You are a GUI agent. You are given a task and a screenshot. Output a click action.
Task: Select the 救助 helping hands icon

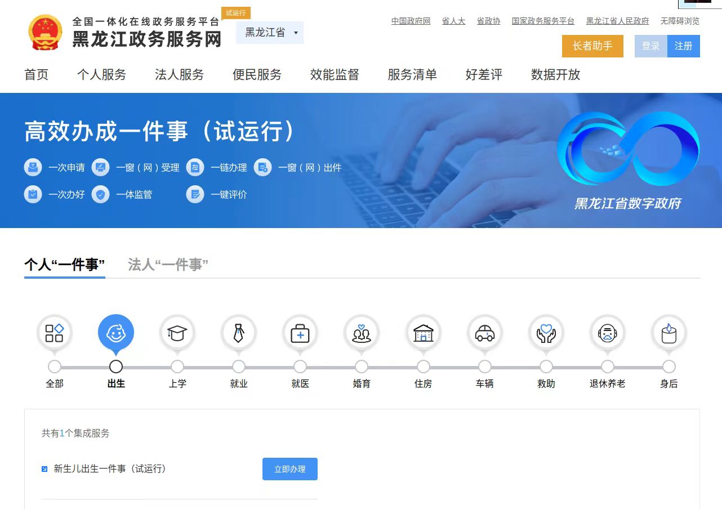click(546, 333)
